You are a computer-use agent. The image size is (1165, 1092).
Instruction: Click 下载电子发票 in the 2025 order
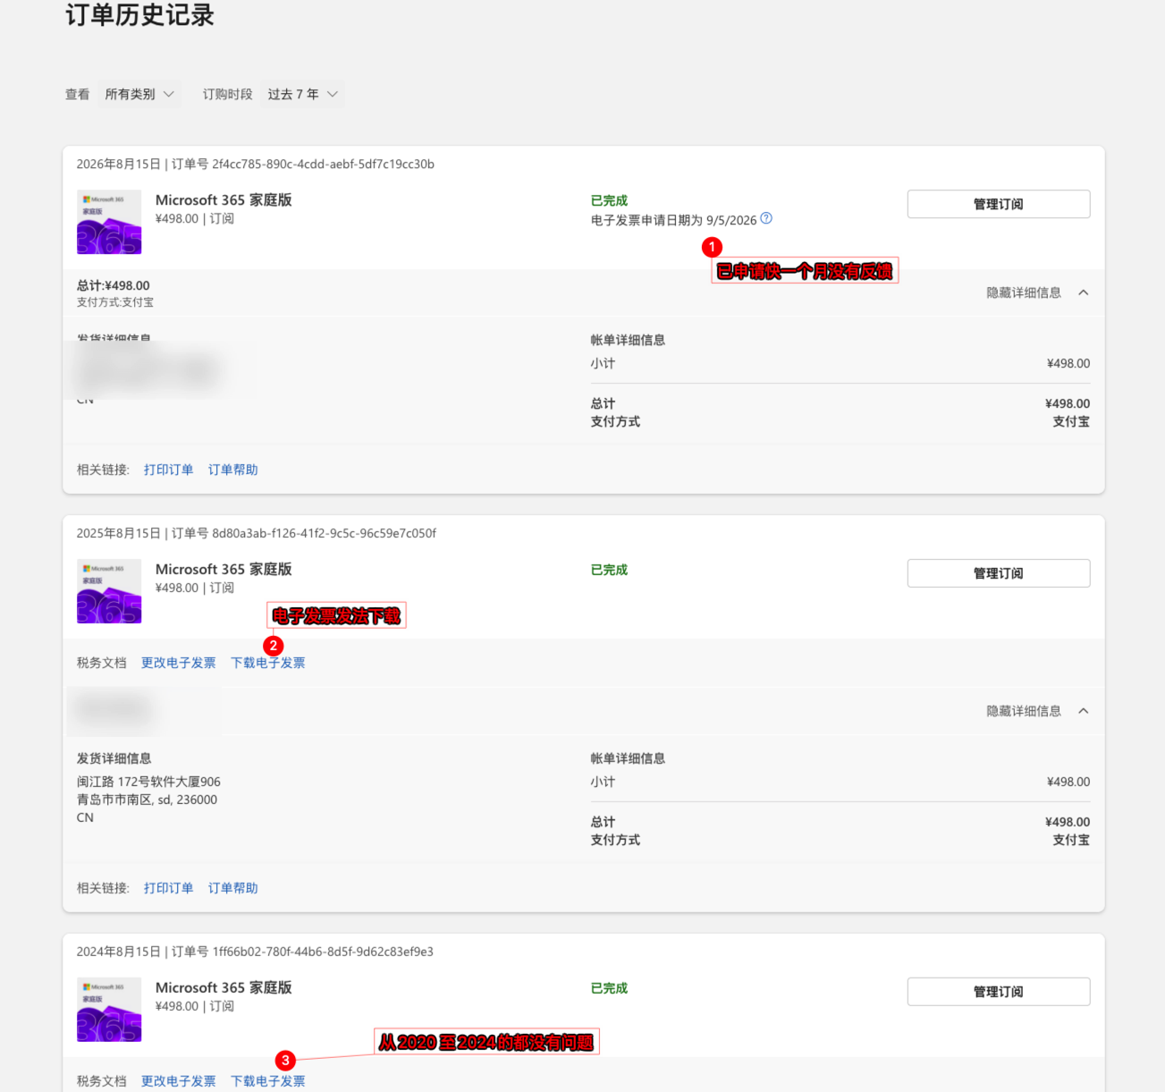[268, 663]
